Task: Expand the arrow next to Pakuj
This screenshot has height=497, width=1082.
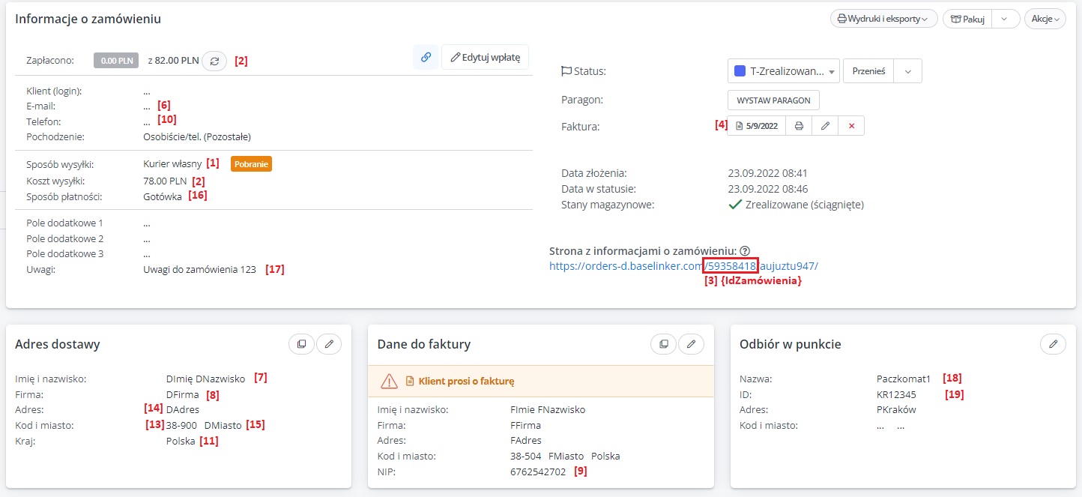Action: coord(1004,19)
